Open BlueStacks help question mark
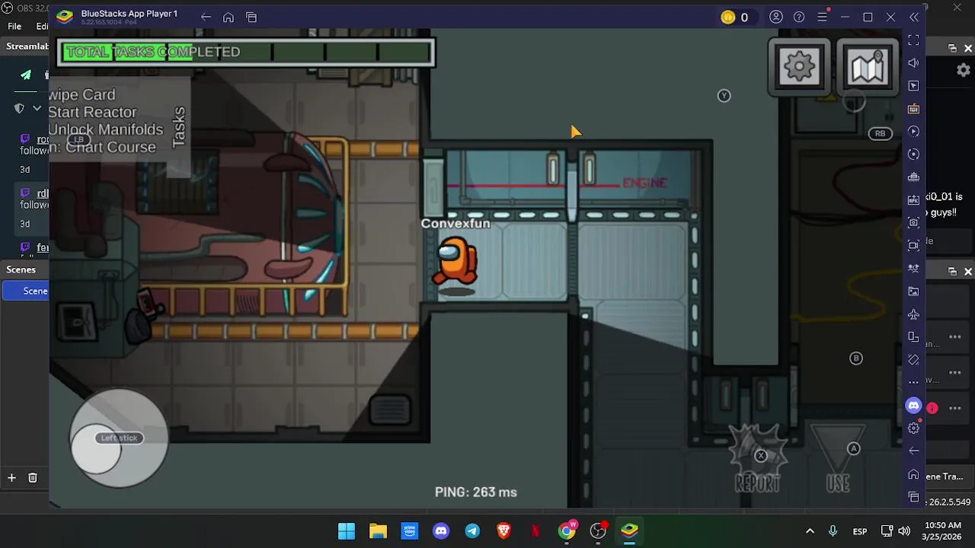The width and height of the screenshot is (975, 548). point(799,17)
